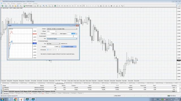Switch to the Account History terminal tab
The image size is (181, 101).
coord(20,93)
